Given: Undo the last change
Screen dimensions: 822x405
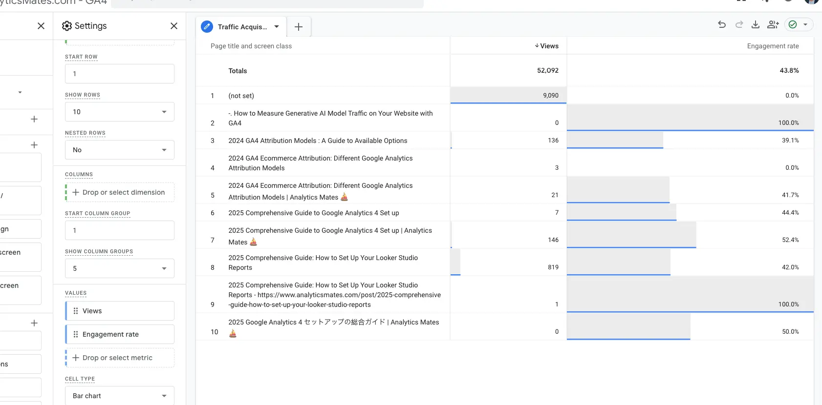Looking at the screenshot, I should [722, 24].
